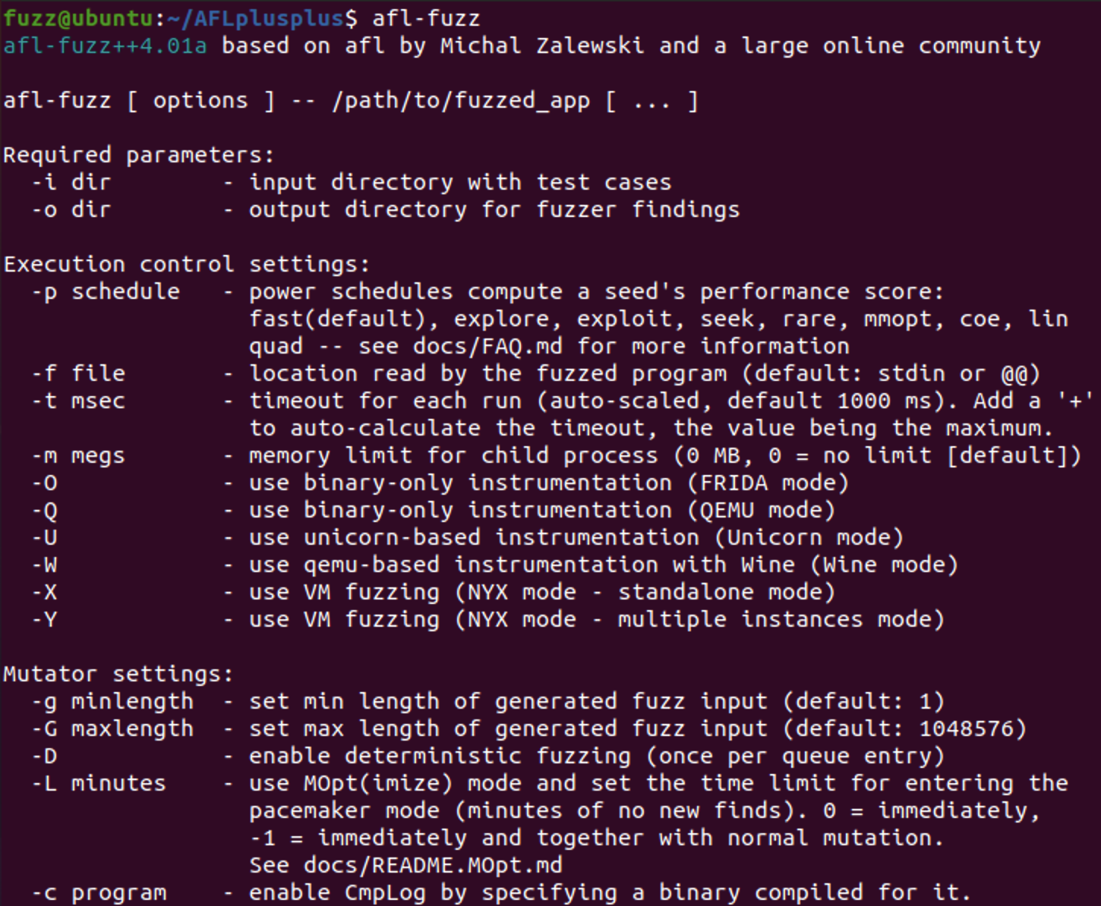Select the -G maxlength option
The height and width of the screenshot is (906, 1101).
tap(112, 729)
